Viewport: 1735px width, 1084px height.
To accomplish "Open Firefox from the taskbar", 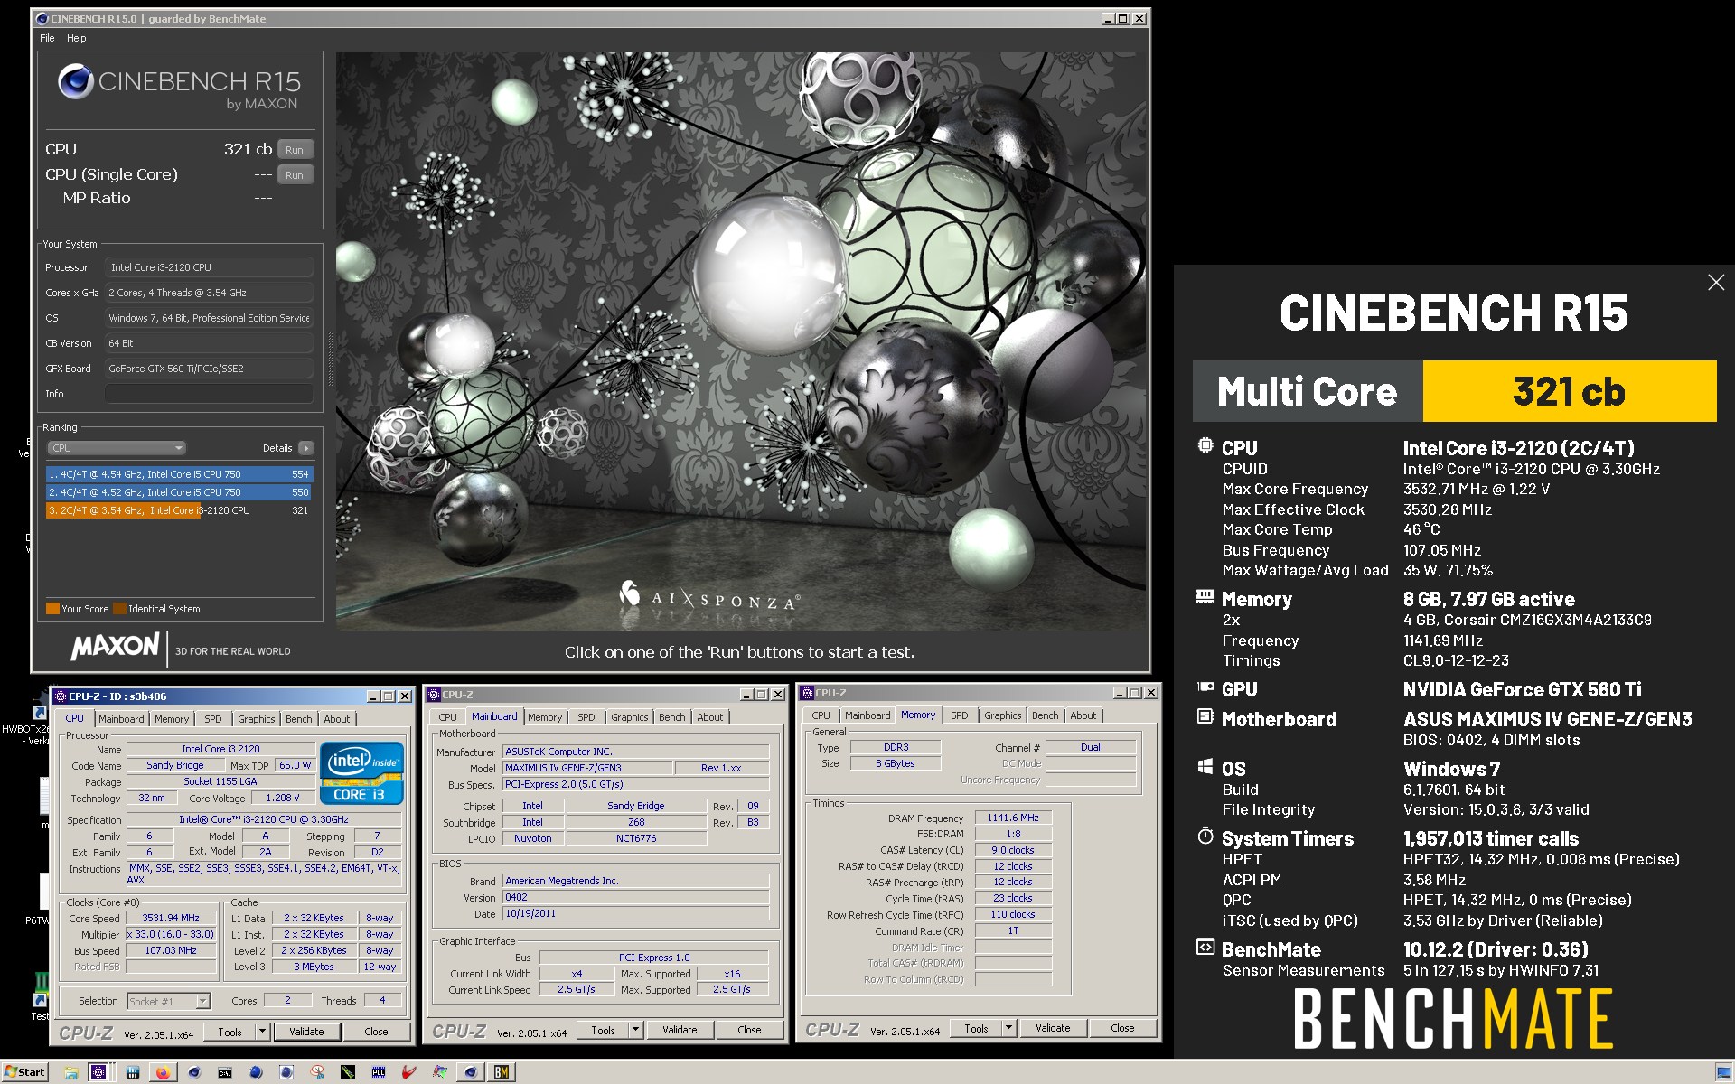I will [163, 1072].
